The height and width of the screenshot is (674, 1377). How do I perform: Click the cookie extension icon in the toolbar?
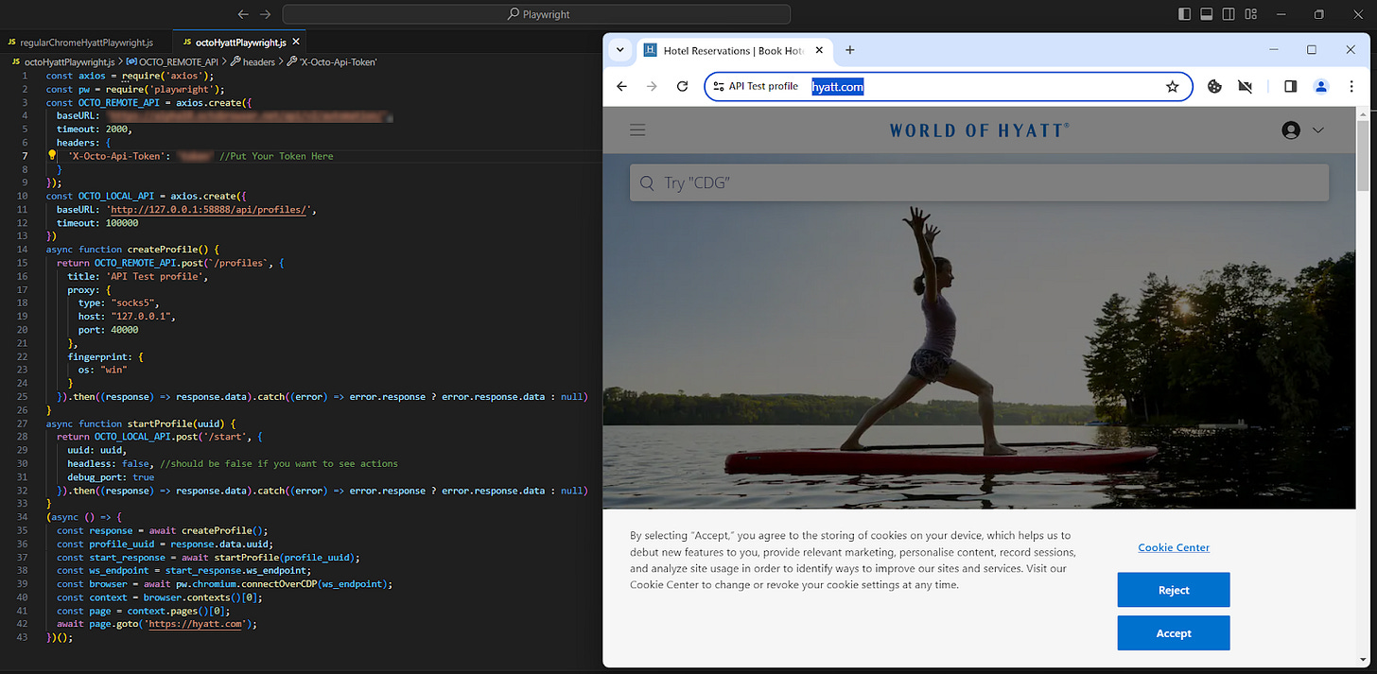[x=1215, y=87]
